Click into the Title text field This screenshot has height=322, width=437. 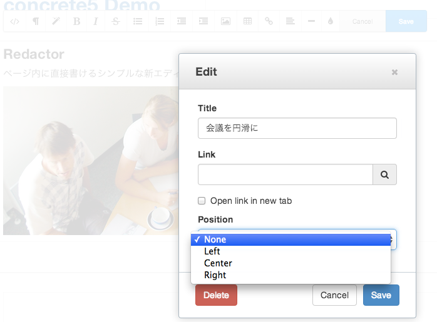tap(297, 128)
